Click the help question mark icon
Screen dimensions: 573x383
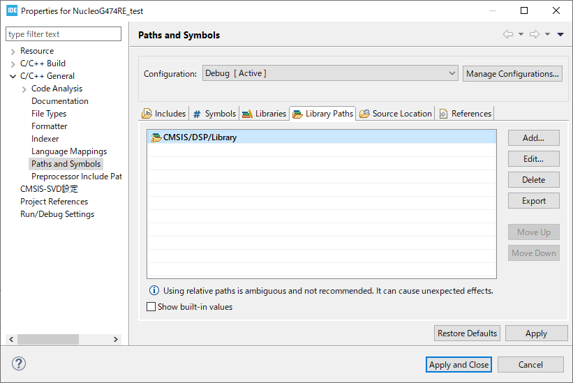19,363
